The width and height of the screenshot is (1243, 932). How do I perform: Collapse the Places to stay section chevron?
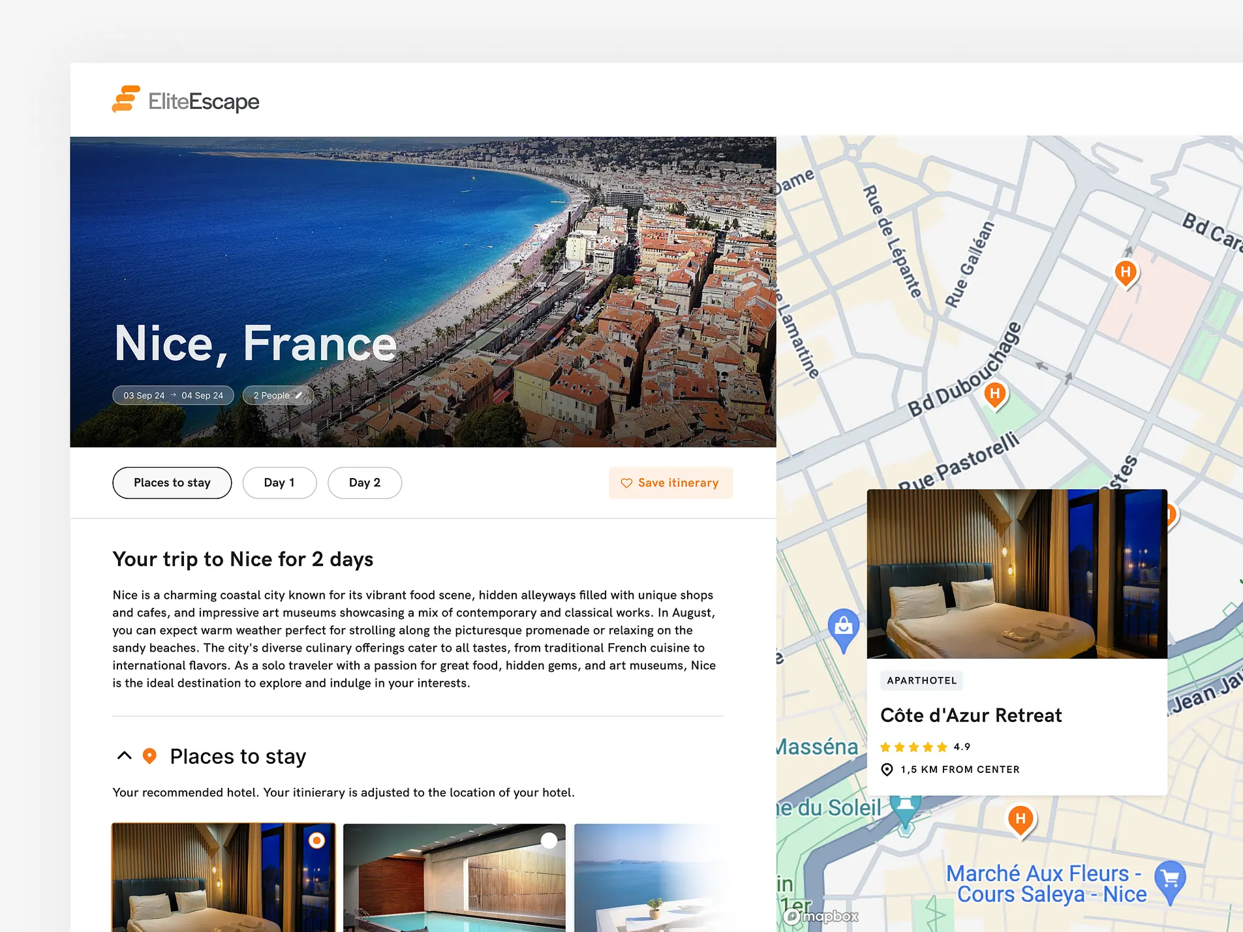pos(124,756)
